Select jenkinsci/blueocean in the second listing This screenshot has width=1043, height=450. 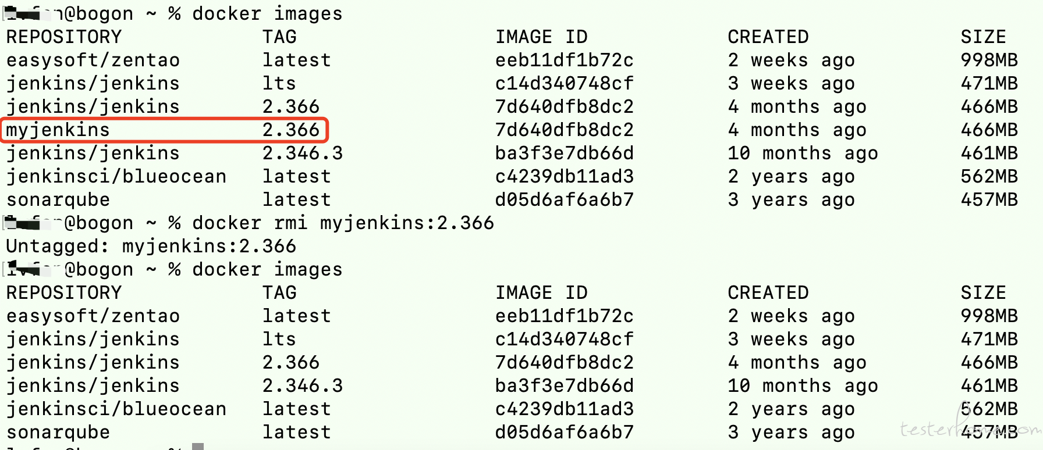[x=116, y=409]
